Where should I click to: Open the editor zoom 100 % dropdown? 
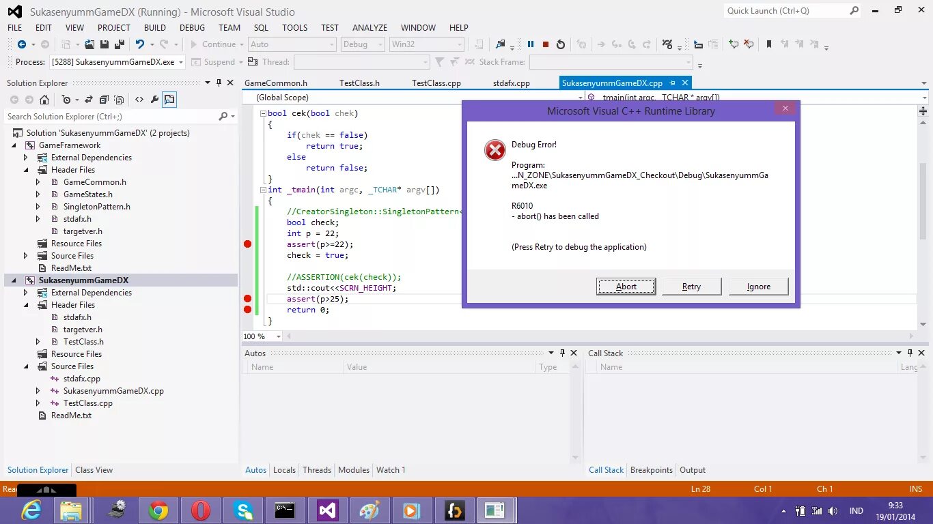[278, 336]
